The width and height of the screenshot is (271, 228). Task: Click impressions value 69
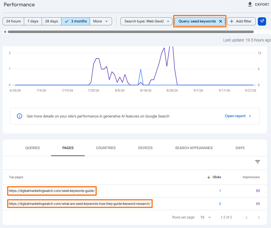[x=258, y=204]
